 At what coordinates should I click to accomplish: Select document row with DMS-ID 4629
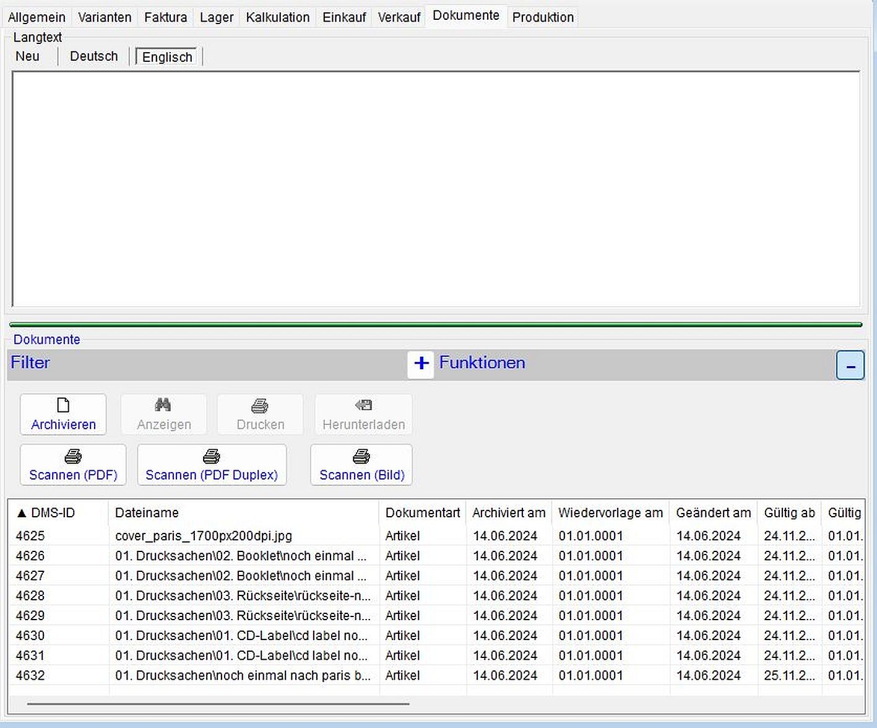point(436,615)
